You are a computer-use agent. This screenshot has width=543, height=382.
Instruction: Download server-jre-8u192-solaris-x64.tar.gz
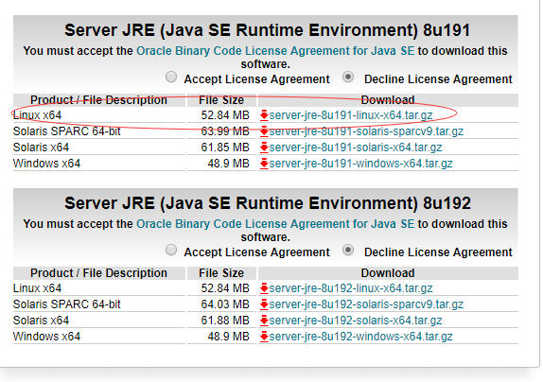tap(356, 321)
